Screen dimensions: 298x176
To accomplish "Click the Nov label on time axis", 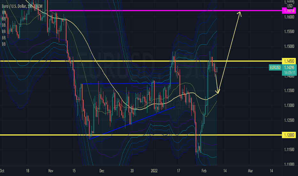I will coord(51,171).
